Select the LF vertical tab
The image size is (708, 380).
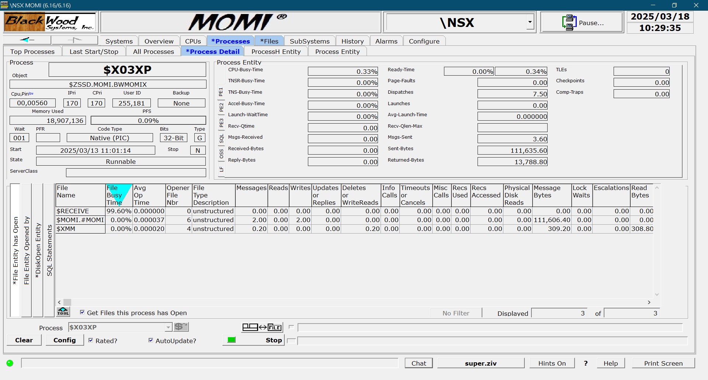coord(221,169)
